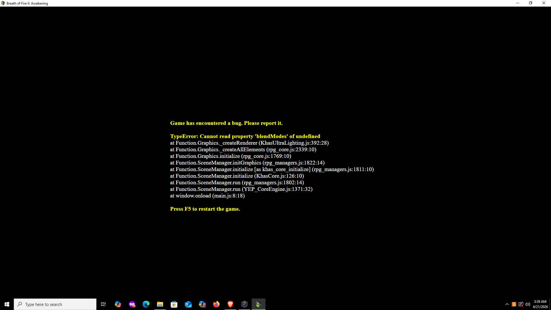Open the Java update tray icon

point(514,304)
